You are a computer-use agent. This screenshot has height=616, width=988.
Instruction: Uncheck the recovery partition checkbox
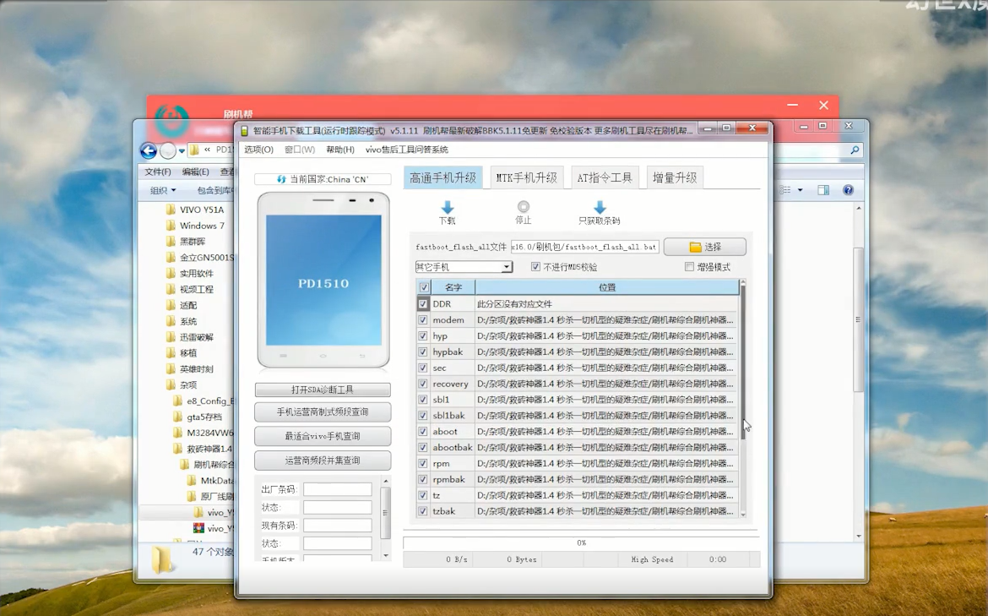(423, 384)
